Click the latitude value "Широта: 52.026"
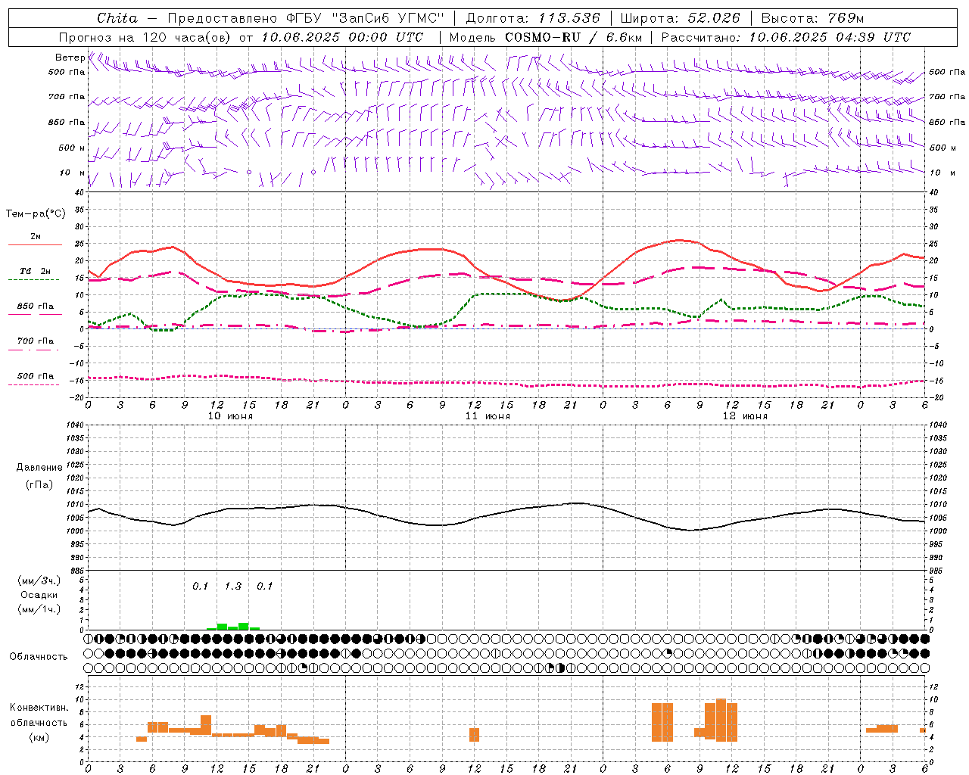Image resolution: width=969 pixels, height=775 pixels. pos(680,18)
